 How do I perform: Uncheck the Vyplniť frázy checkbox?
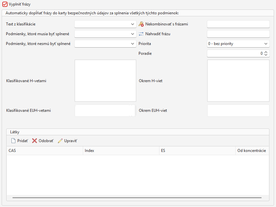click(x=5, y=4)
